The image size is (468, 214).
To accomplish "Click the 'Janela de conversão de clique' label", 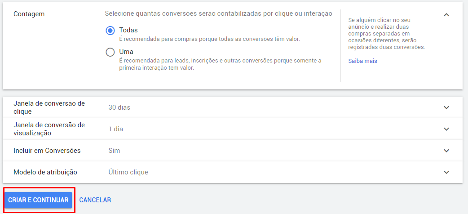I will pyautogui.click(x=49, y=107).
